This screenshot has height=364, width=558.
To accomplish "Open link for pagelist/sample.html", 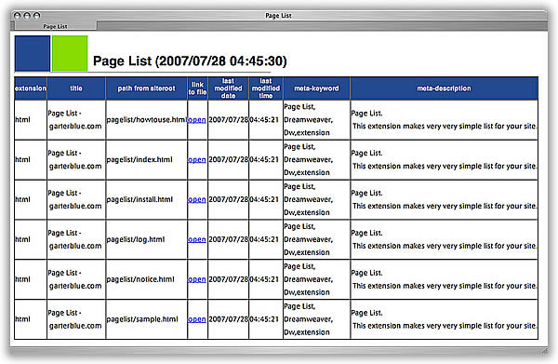I will (x=197, y=319).
